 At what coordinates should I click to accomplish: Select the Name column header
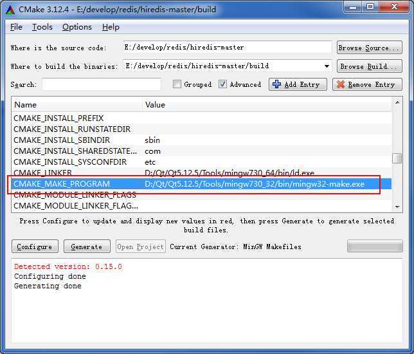77,105
